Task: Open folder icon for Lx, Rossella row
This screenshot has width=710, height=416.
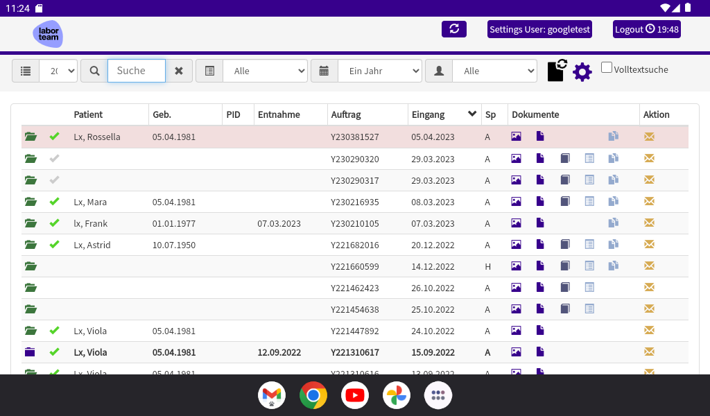Action: coord(31,137)
